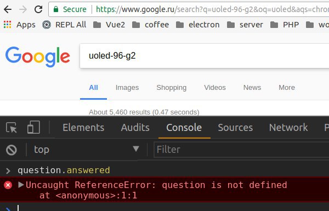Click the console Filter field
Viewport: 329px width, 211px height.
tap(241, 150)
